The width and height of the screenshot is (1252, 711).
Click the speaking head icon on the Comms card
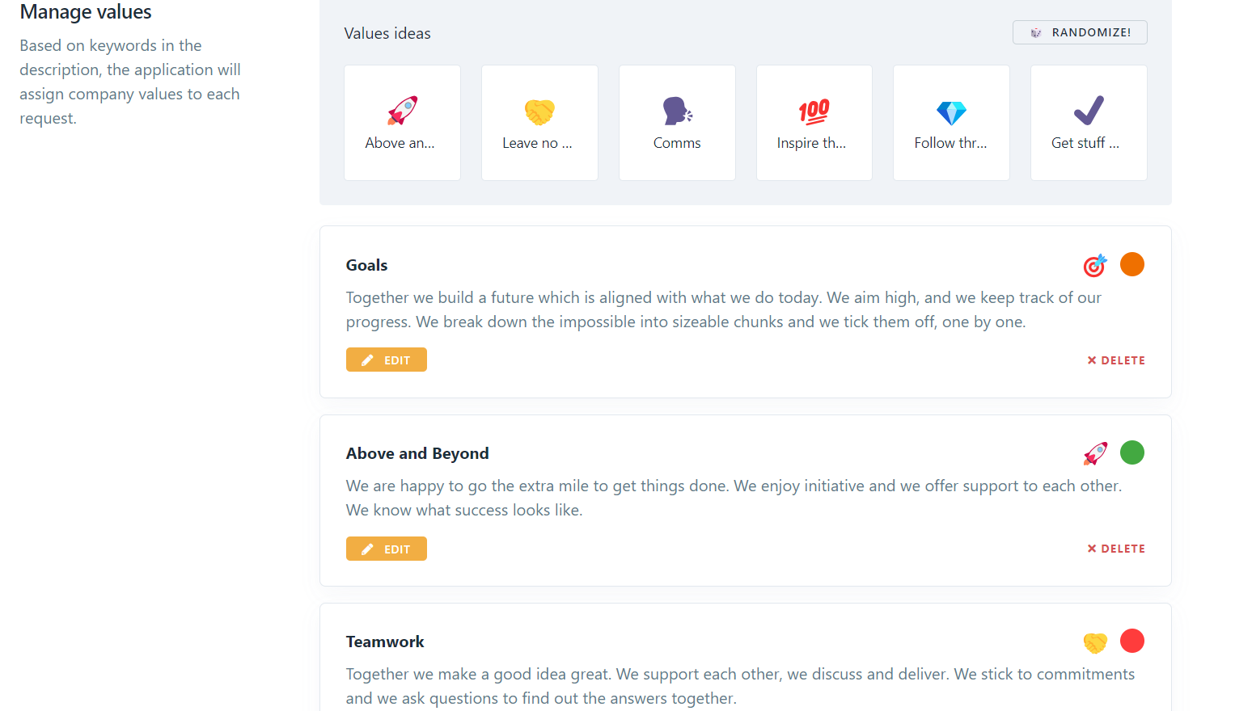pyautogui.click(x=677, y=111)
